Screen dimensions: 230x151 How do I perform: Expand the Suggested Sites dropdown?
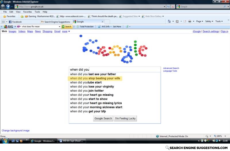click(x=139, y=16)
